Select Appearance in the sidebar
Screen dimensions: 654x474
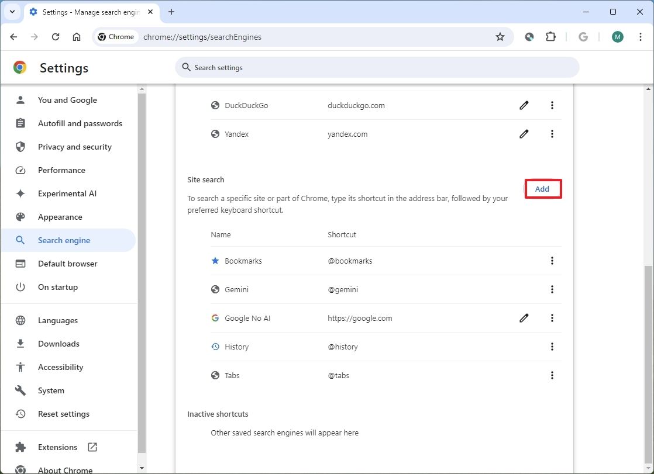pos(59,217)
